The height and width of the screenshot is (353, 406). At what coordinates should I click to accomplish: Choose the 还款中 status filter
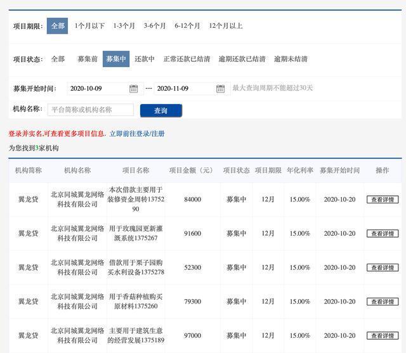click(x=145, y=59)
